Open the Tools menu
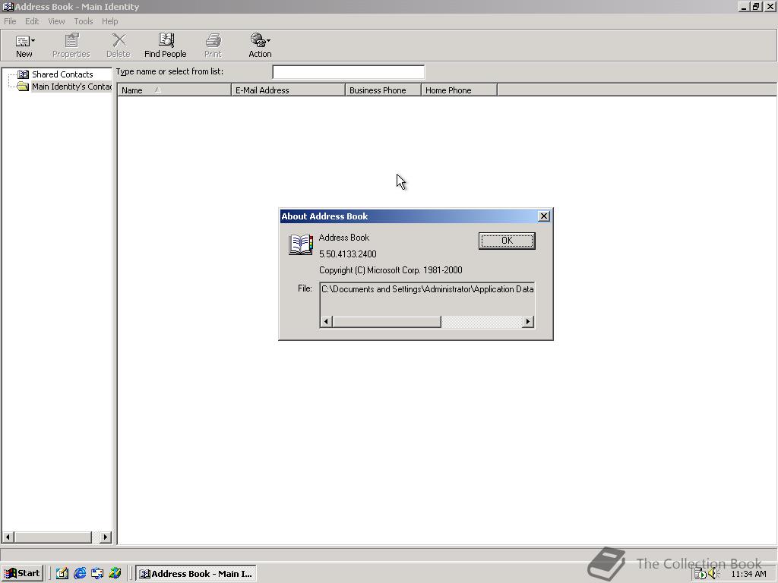Screen dimensions: 778x583 coord(84,21)
